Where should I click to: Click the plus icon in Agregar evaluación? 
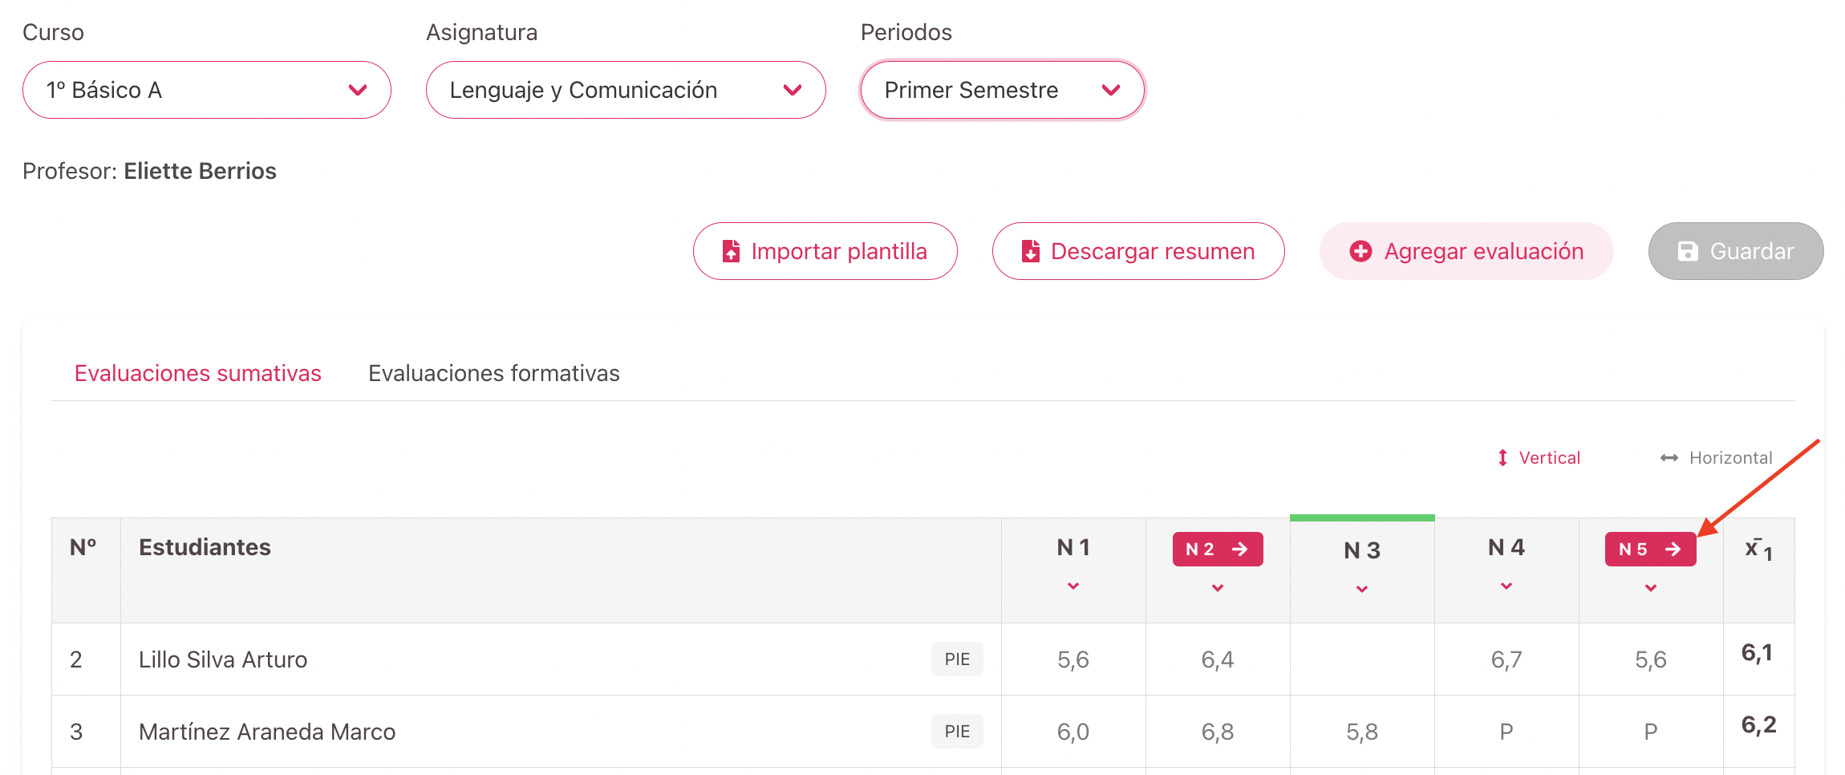pyautogui.click(x=1360, y=251)
